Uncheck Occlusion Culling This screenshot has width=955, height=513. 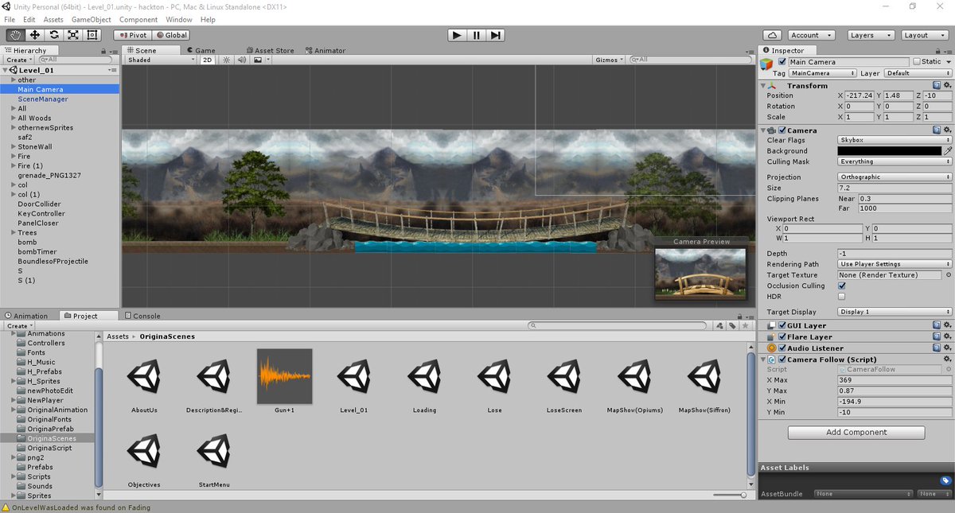tap(842, 286)
